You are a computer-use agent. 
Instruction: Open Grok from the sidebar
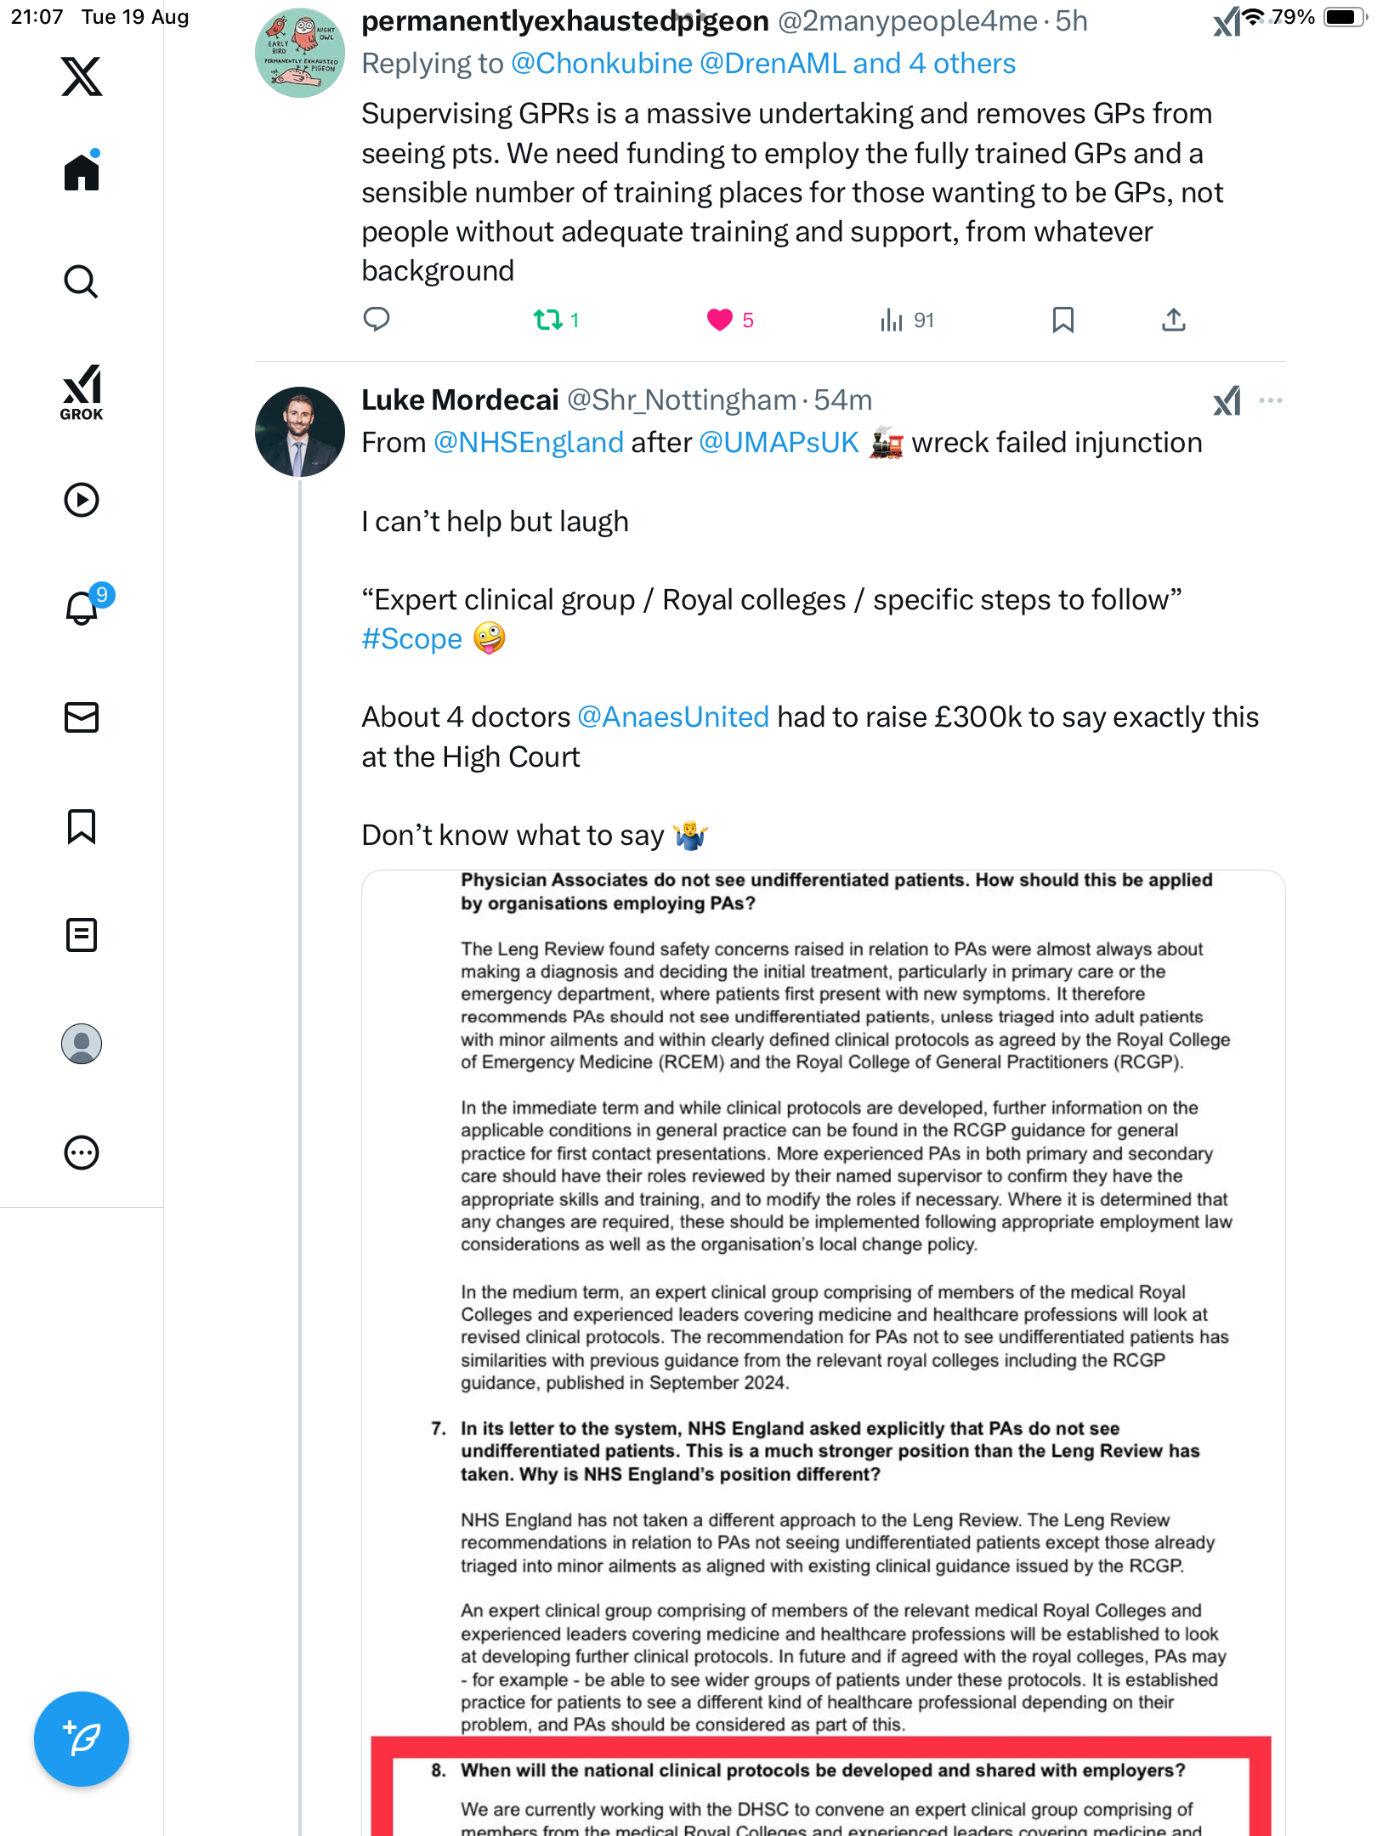click(x=82, y=392)
